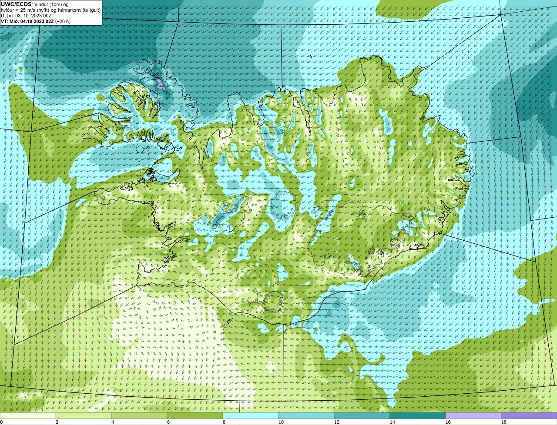557x425 pixels.
Task: Click the 16–18 m/s lavender legend swatch
Action: click(473, 416)
